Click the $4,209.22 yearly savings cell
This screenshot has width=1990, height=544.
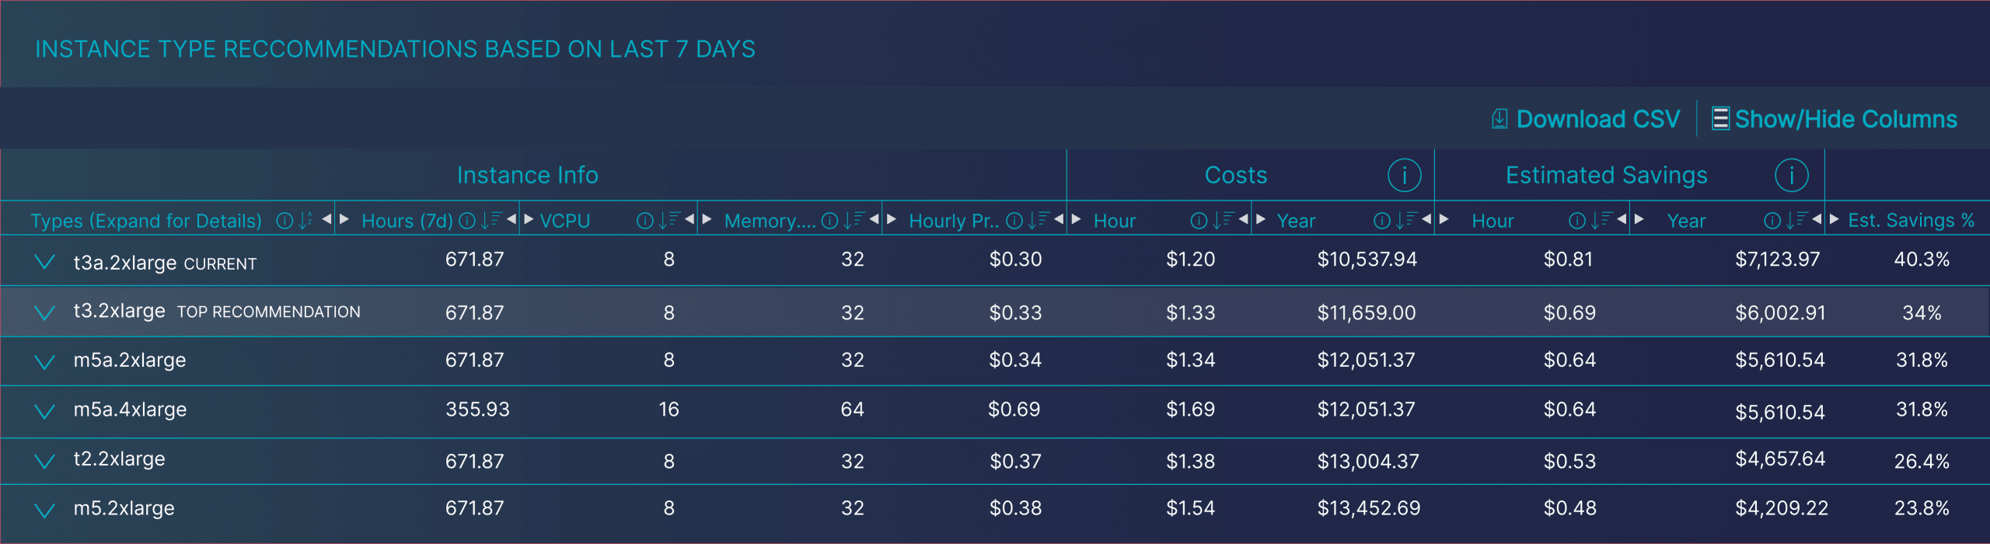coord(1782,508)
